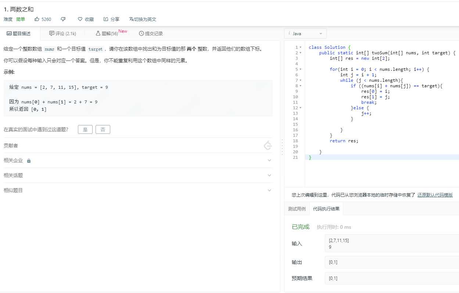Click the 'int j = i + 1;' code line

click(x=358, y=75)
